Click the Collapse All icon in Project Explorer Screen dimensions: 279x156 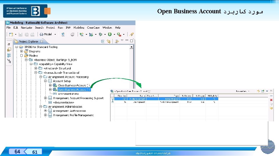(103, 41)
